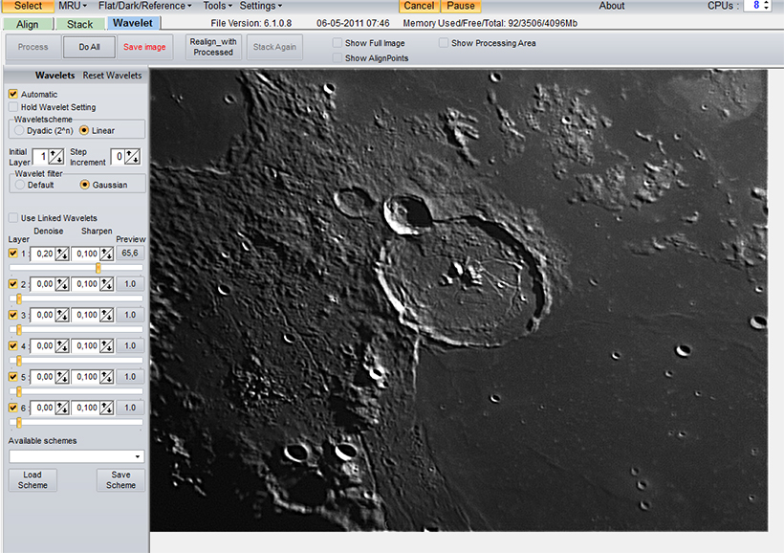Switch to the Wavelet tab

click(133, 24)
